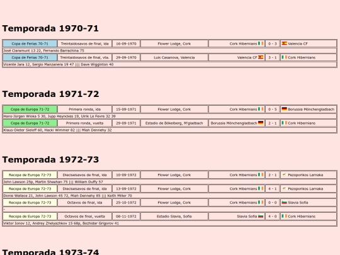Click 'Luis Casanova, Valencia' venue cell
This screenshot has width=340, height=255.
click(174, 57)
